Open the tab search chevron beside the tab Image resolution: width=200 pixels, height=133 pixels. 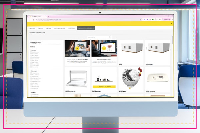click(28, 17)
